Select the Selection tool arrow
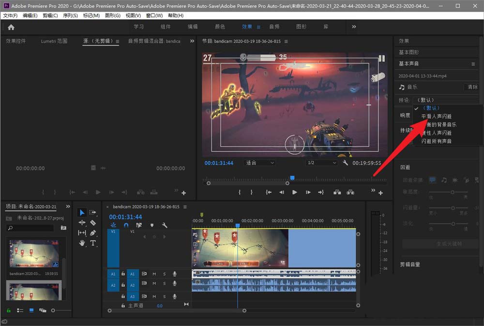The height and width of the screenshot is (326, 484). 82,212
